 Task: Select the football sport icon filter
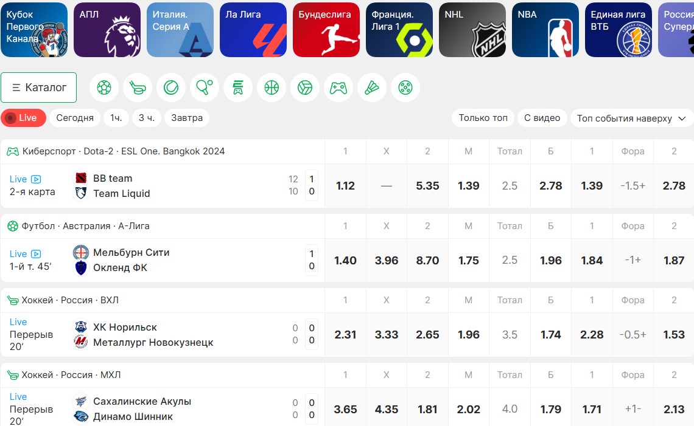click(104, 88)
